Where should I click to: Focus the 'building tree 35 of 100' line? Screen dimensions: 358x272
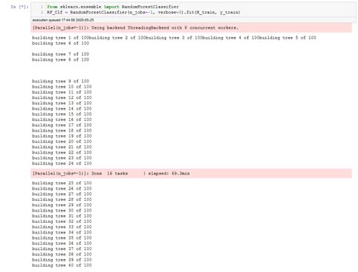[x=62, y=238]
